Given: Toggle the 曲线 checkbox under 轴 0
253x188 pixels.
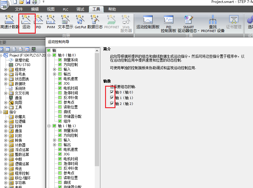Looking at the screenshot, I should pyautogui.click(x=60, y=112).
